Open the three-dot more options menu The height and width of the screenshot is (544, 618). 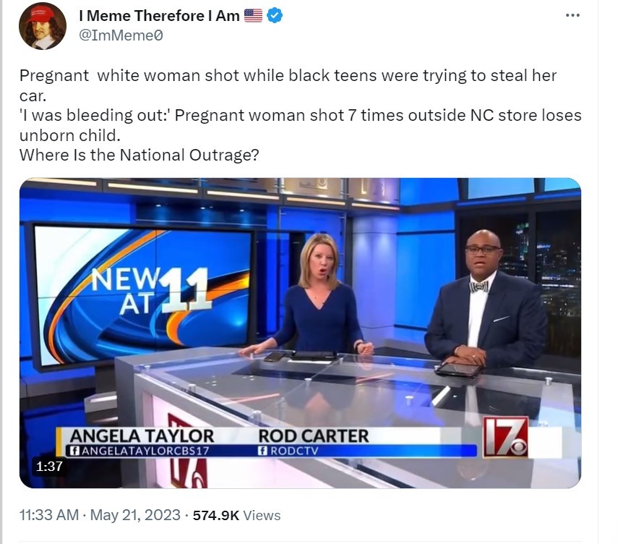pyautogui.click(x=572, y=15)
